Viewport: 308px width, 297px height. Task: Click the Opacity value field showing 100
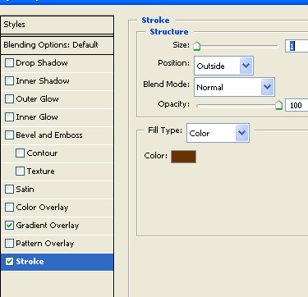[297, 105]
